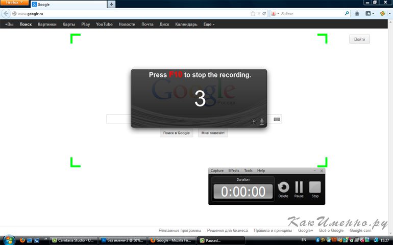Open Новости in the Google bar
This screenshot has height=245, width=393.
(127, 24)
